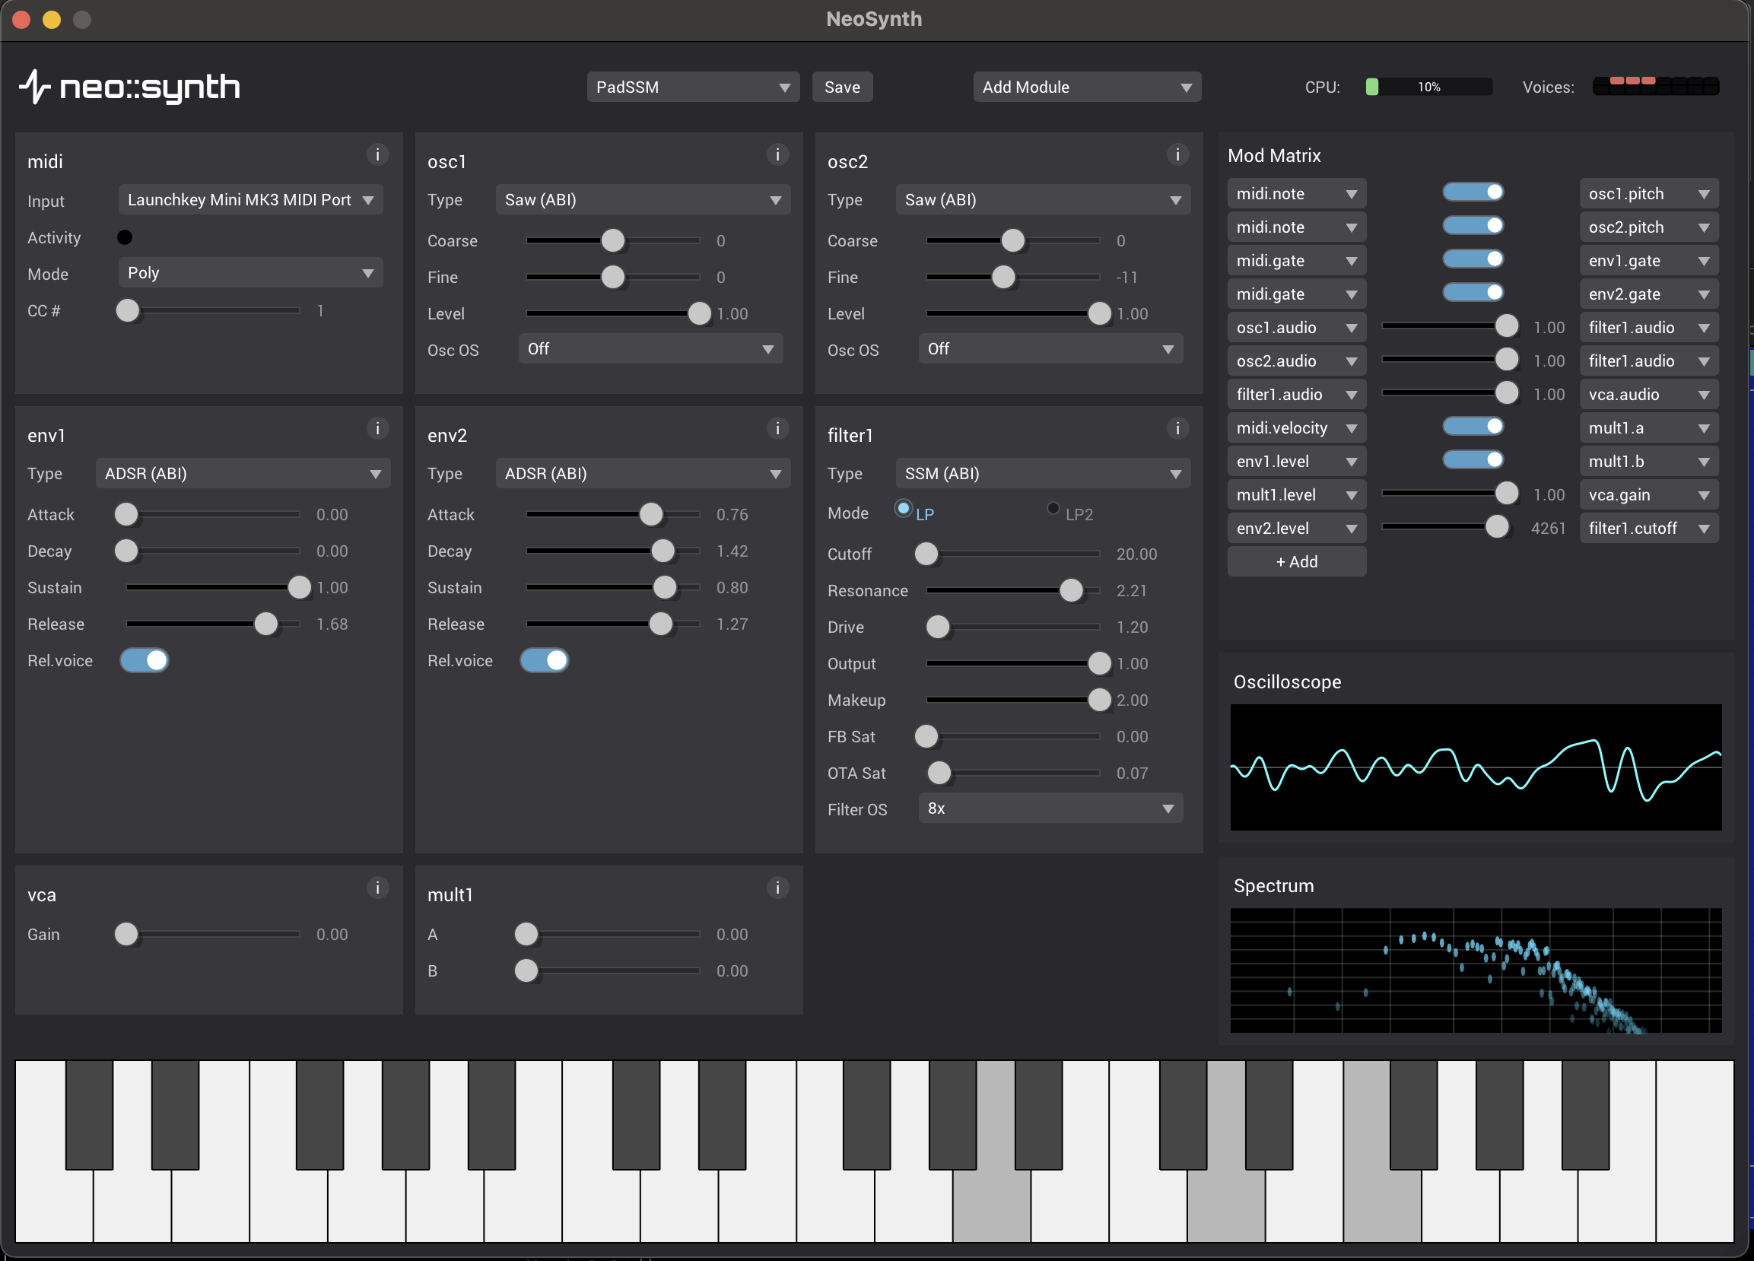
Task: Click the filter1 Cutoff slider
Action: [x=1012, y=554]
